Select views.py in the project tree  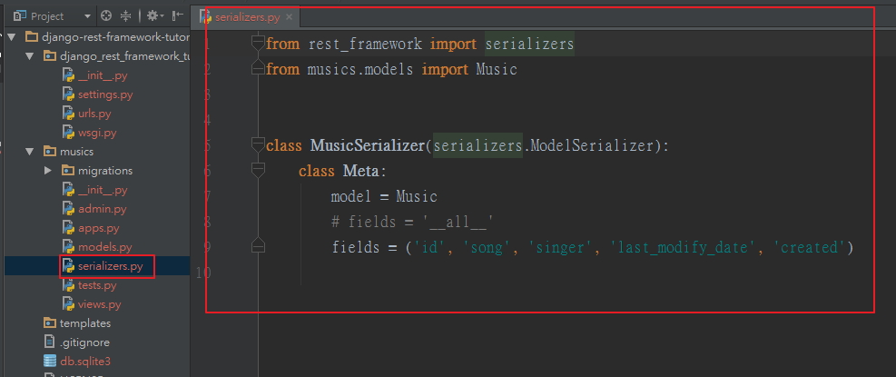click(100, 304)
